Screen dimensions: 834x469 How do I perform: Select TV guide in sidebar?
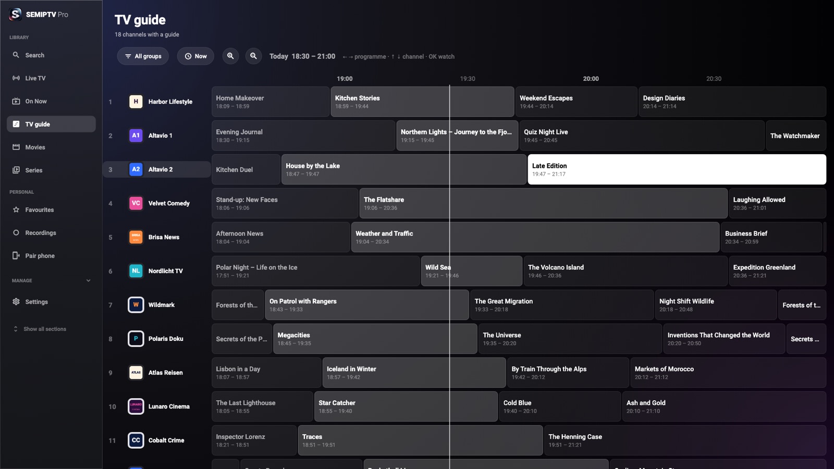click(x=51, y=124)
